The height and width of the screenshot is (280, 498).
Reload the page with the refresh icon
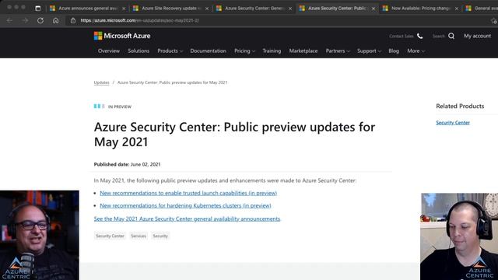point(40,20)
